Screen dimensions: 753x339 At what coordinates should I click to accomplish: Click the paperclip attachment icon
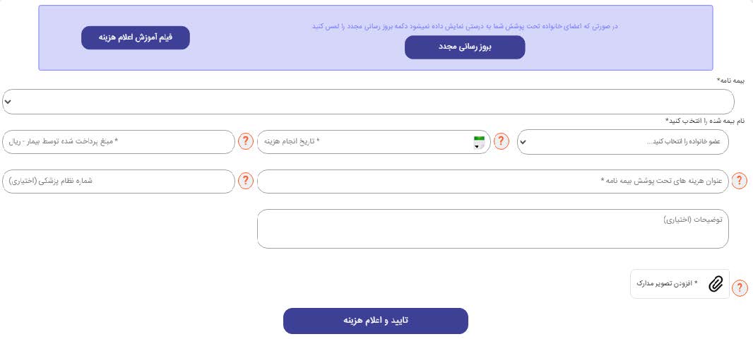pyautogui.click(x=716, y=284)
